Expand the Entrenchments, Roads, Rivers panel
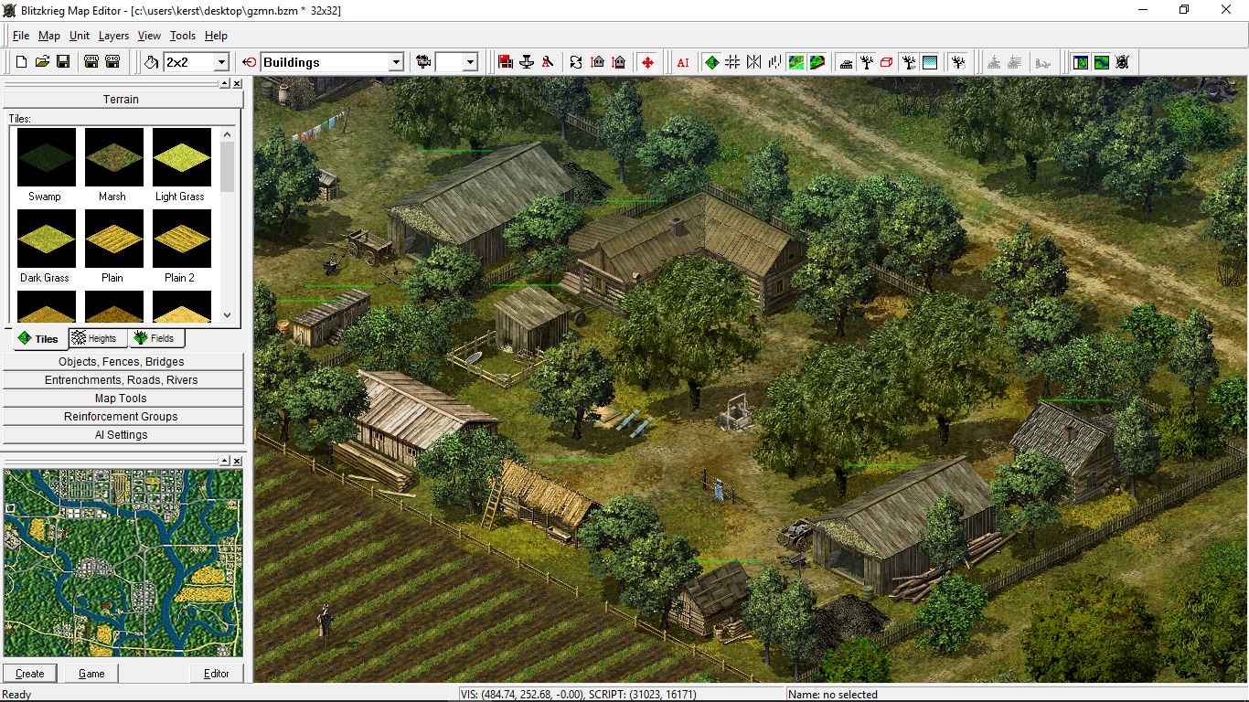The width and height of the screenshot is (1249, 702). point(123,380)
